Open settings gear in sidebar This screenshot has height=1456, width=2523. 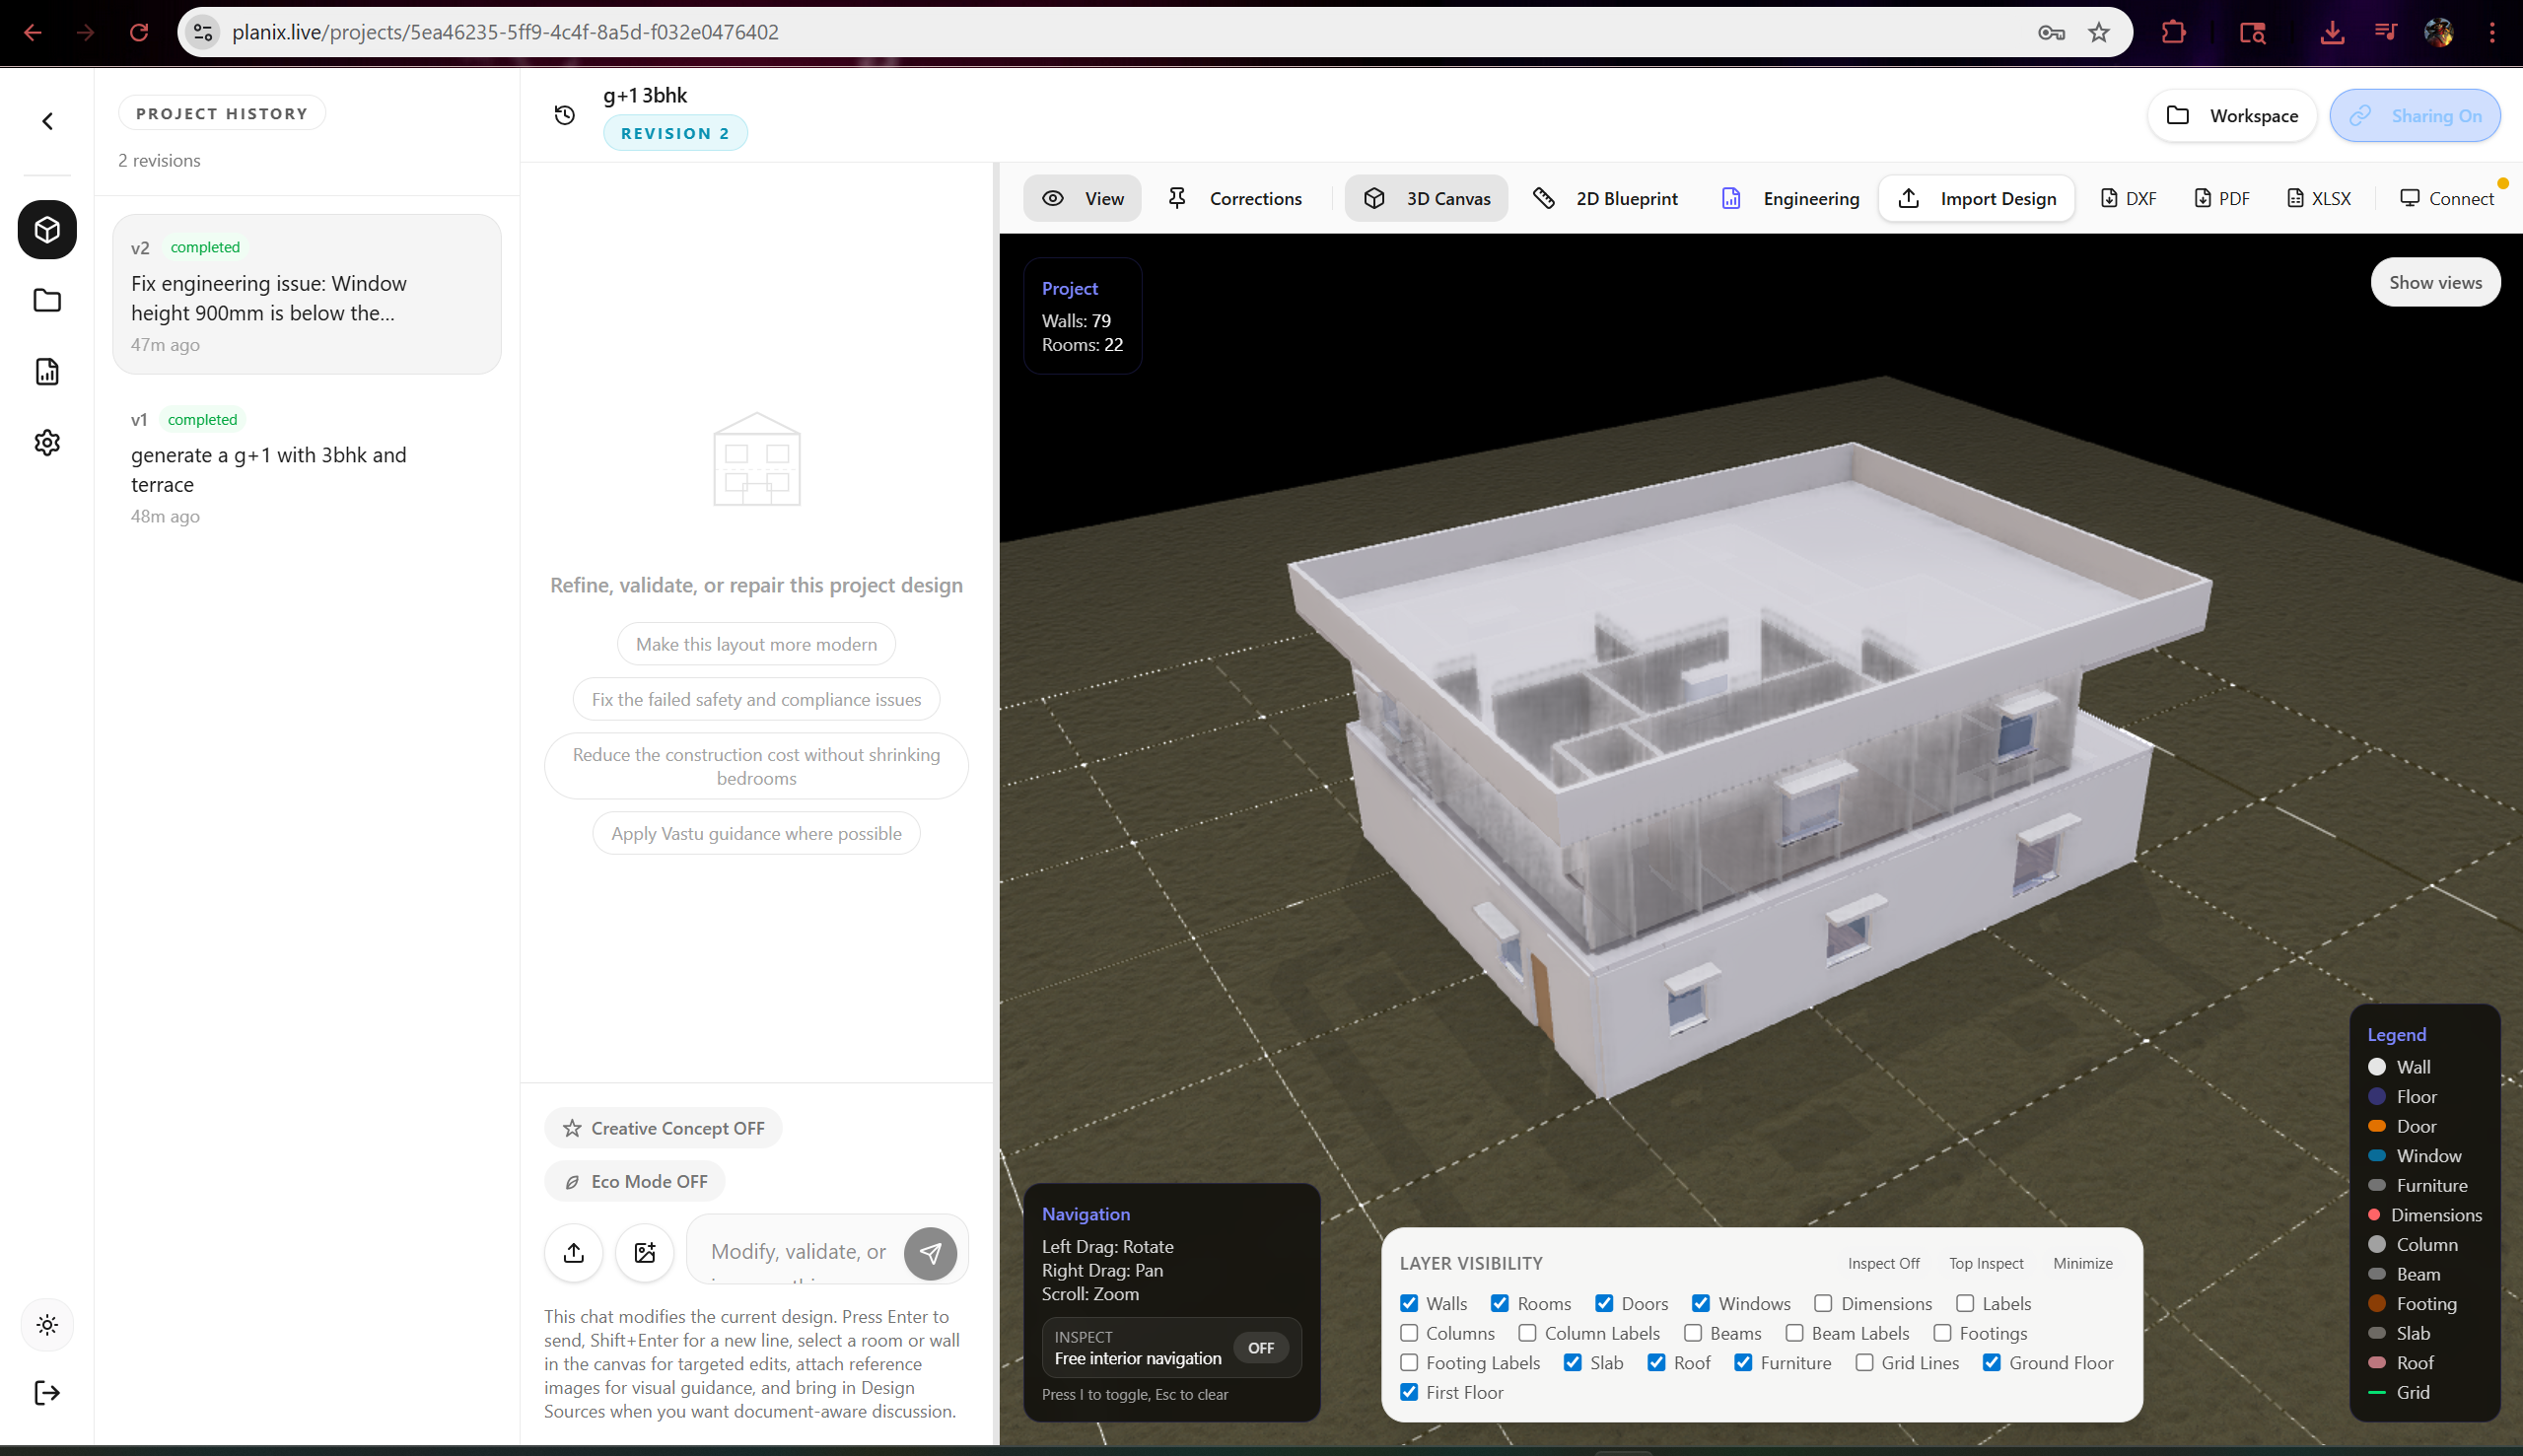[47, 443]
